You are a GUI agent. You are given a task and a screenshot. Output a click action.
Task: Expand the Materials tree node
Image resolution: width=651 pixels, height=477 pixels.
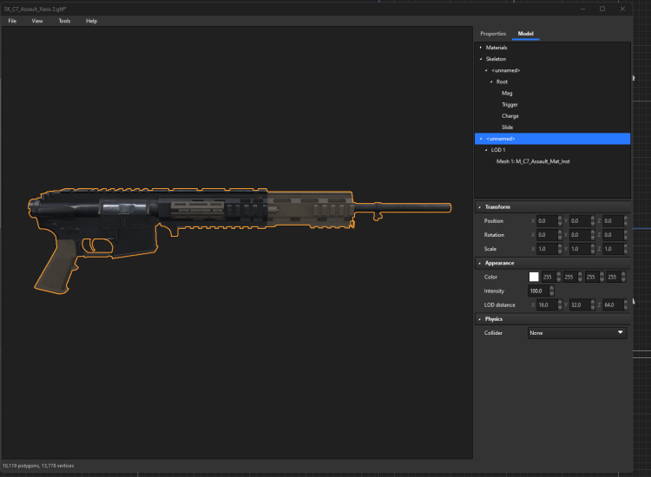tap(481, 48)
